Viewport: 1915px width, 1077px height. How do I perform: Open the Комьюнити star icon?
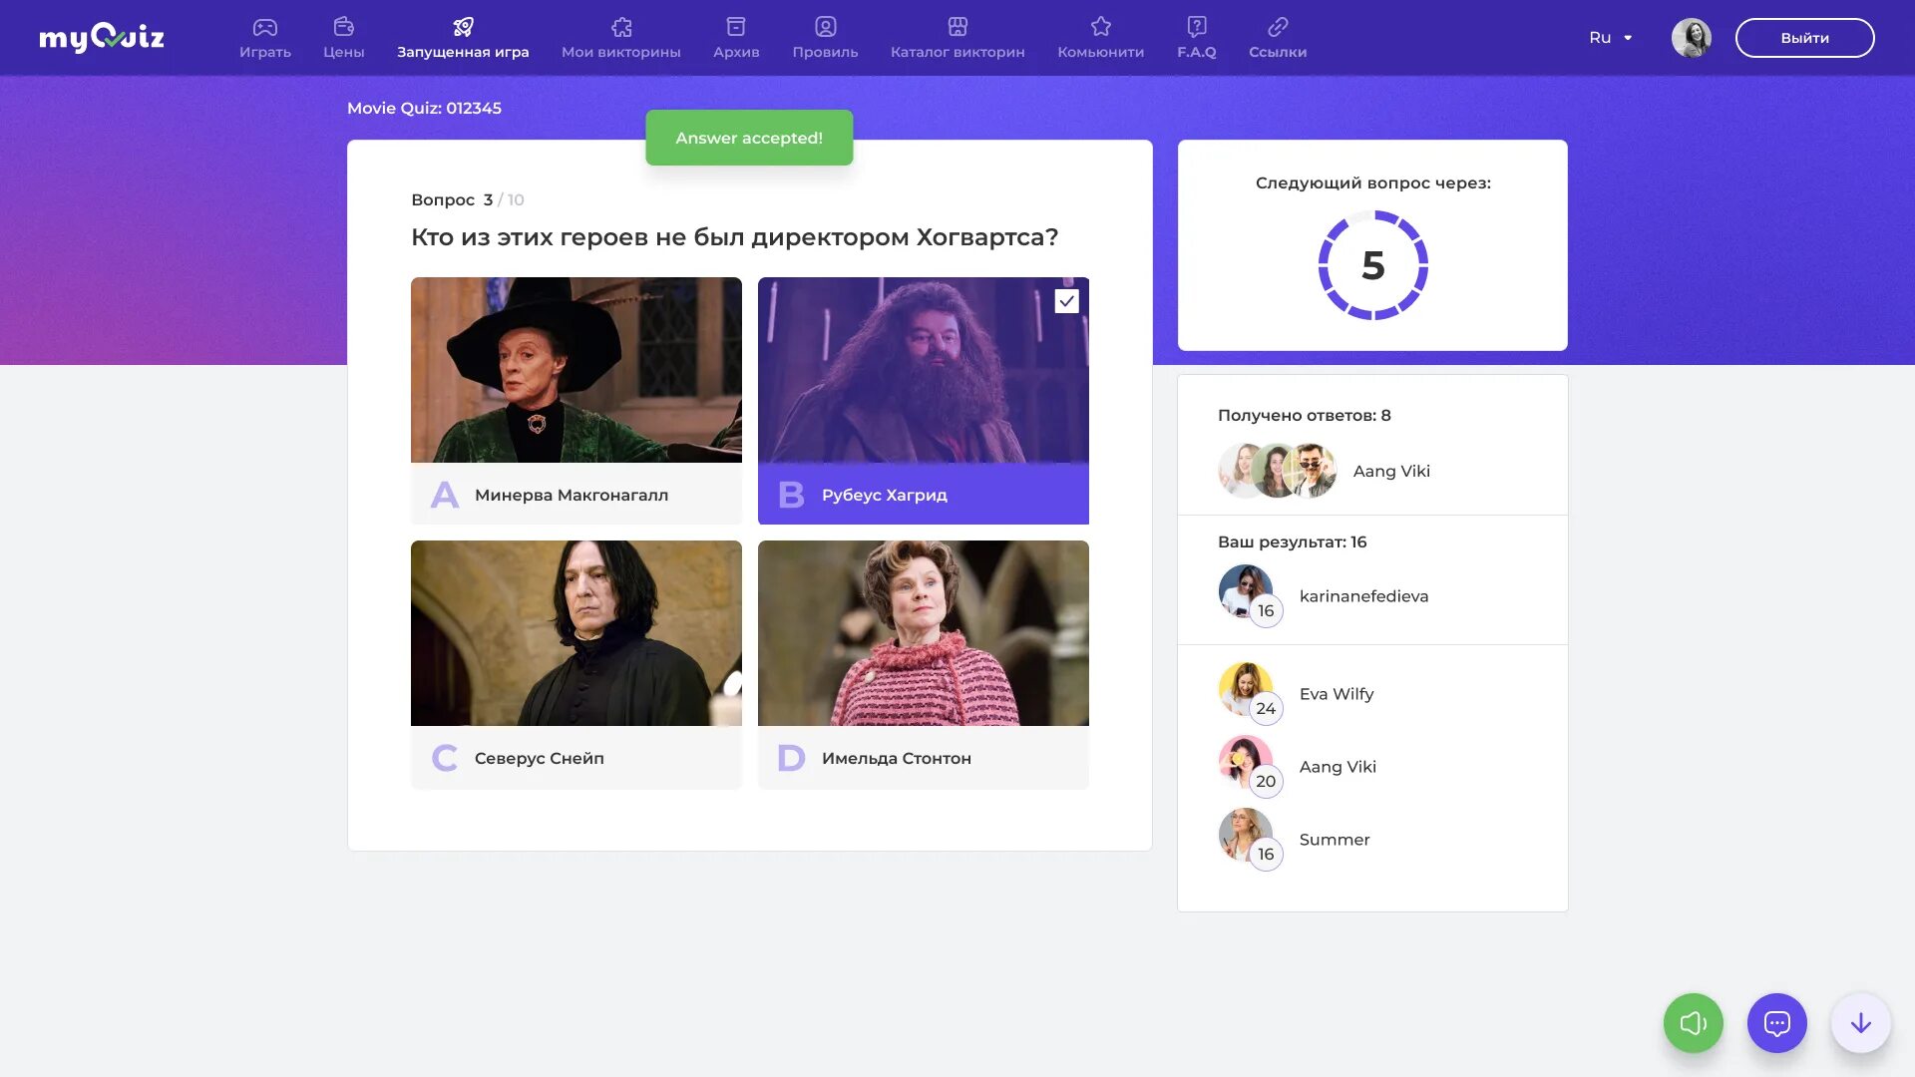tap(1101, 27)
